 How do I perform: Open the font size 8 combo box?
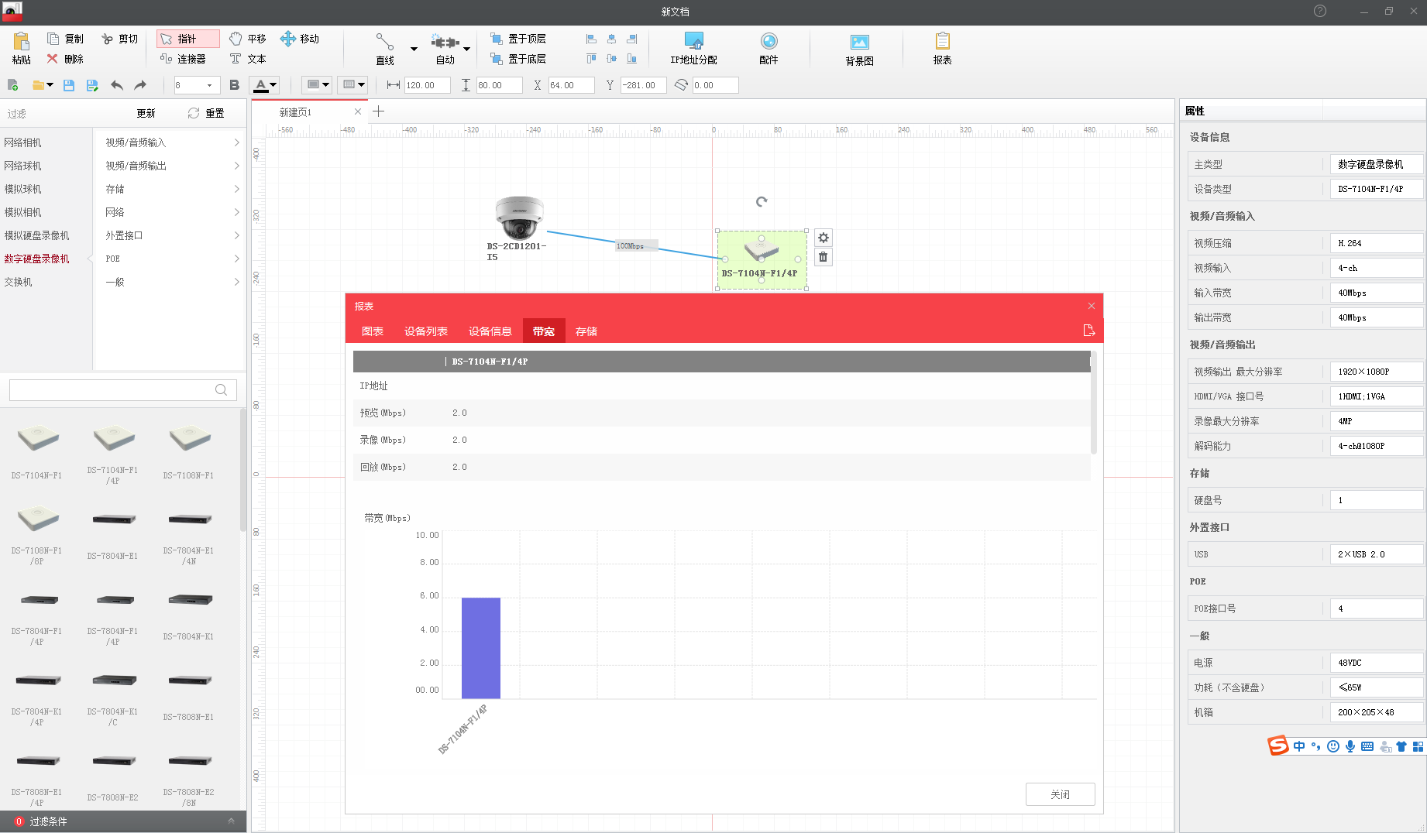pos(196,85)
